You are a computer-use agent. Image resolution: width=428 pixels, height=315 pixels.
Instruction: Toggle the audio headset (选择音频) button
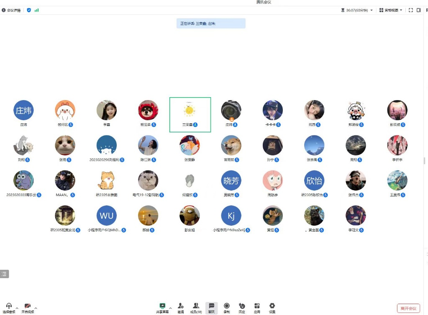pyautogui.click(x=9, y=308)
